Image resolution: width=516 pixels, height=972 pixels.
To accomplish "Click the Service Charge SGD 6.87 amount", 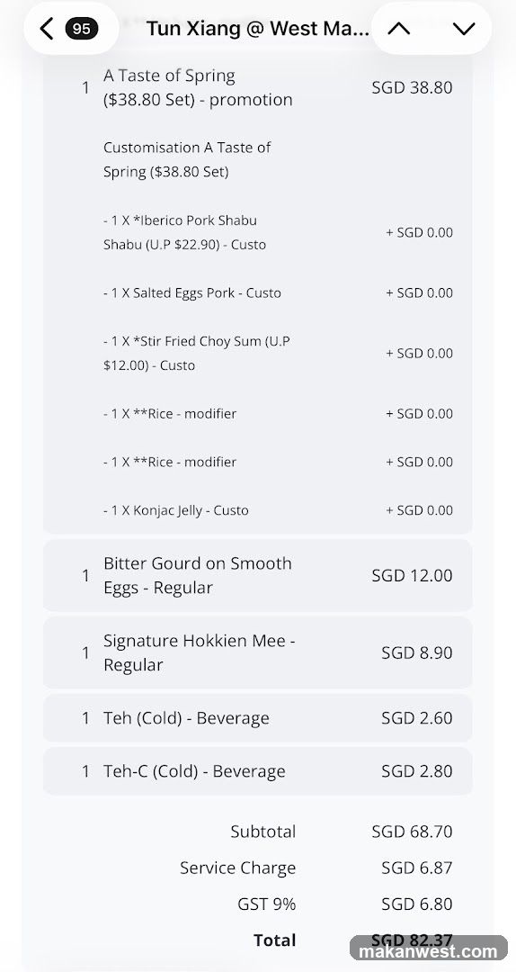I will point(417,868).
